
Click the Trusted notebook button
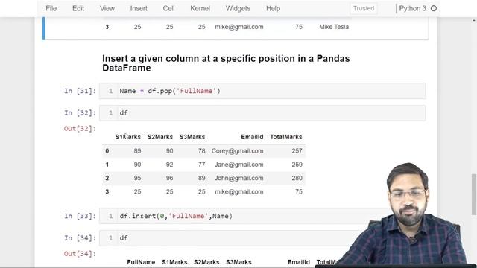coord(364,8)
